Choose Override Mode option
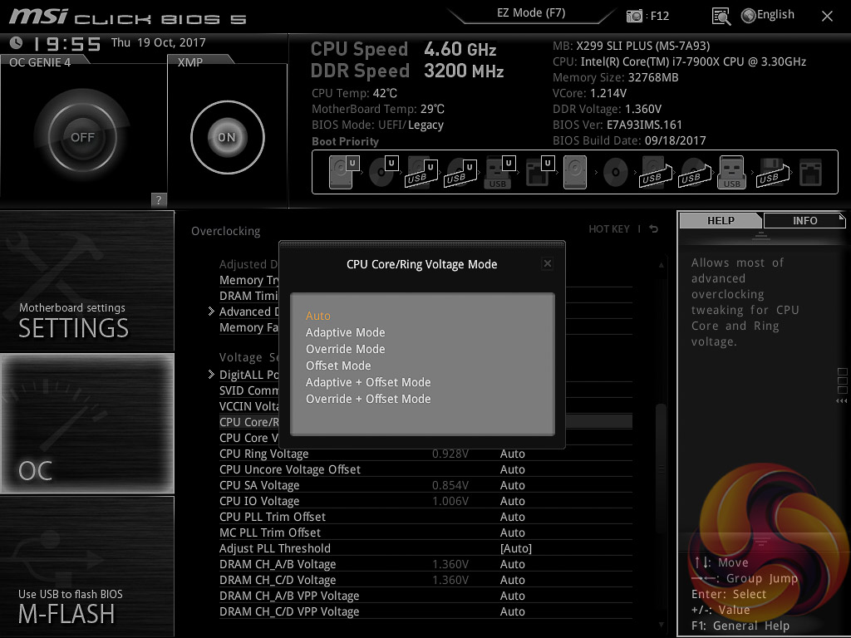The height and width of the screenshot is (638, 851). (x=345, y=349)
